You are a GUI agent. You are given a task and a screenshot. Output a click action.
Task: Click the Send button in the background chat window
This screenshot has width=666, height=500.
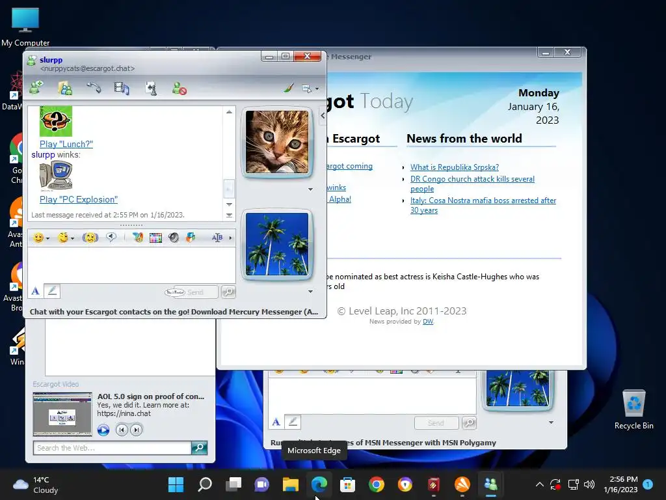(436, 423)
